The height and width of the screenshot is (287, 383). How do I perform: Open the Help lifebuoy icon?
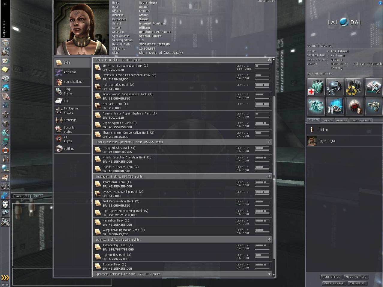point(5,150)
